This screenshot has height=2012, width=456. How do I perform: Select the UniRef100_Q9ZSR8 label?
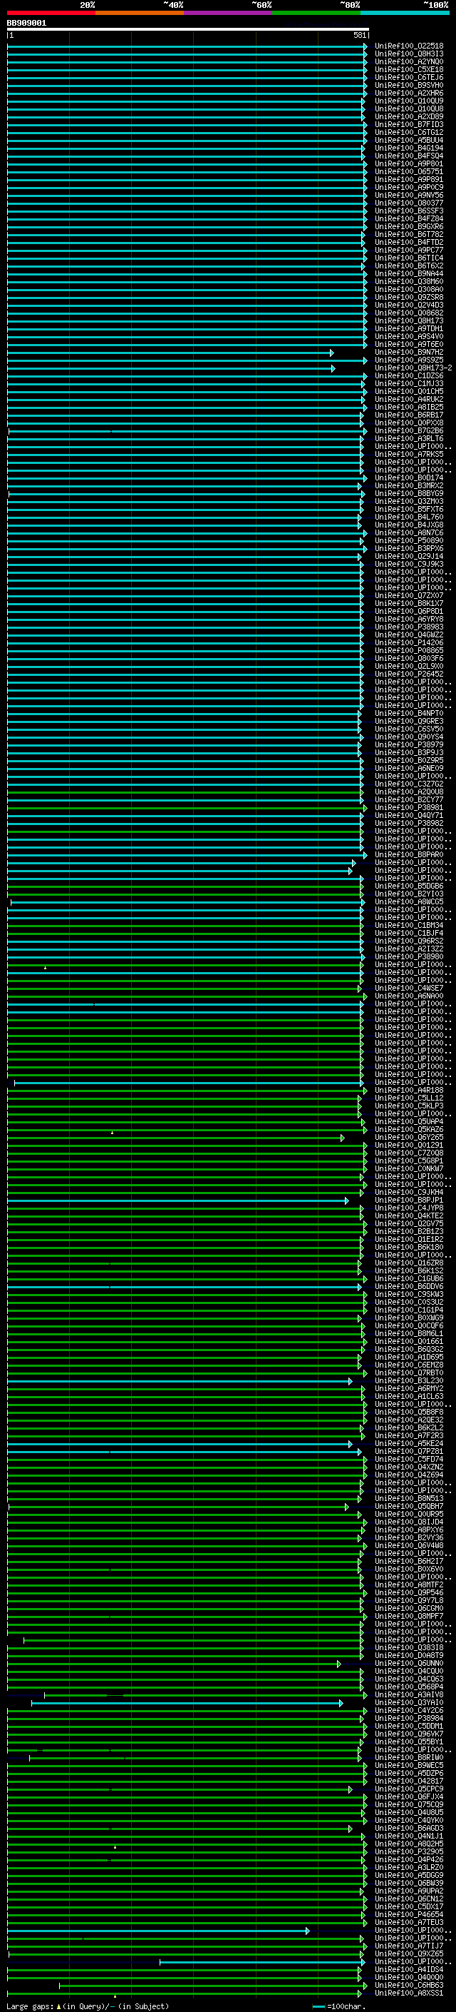coord(409,297)
